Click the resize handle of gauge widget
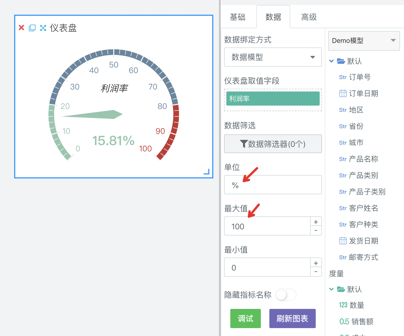The height and width of the screenshot is (336, 404). click(x=207, y=172)
